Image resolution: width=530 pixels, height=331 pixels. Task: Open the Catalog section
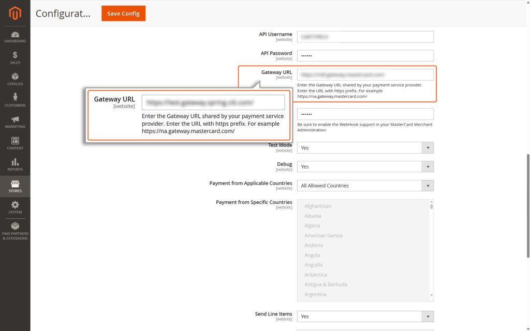14,80
